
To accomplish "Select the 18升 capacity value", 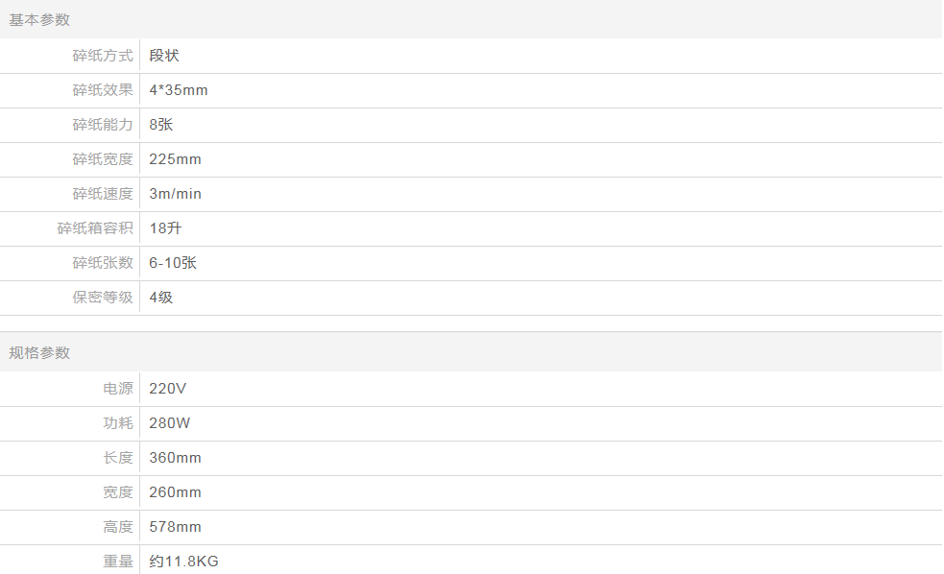I will click(x=164, y=228).
